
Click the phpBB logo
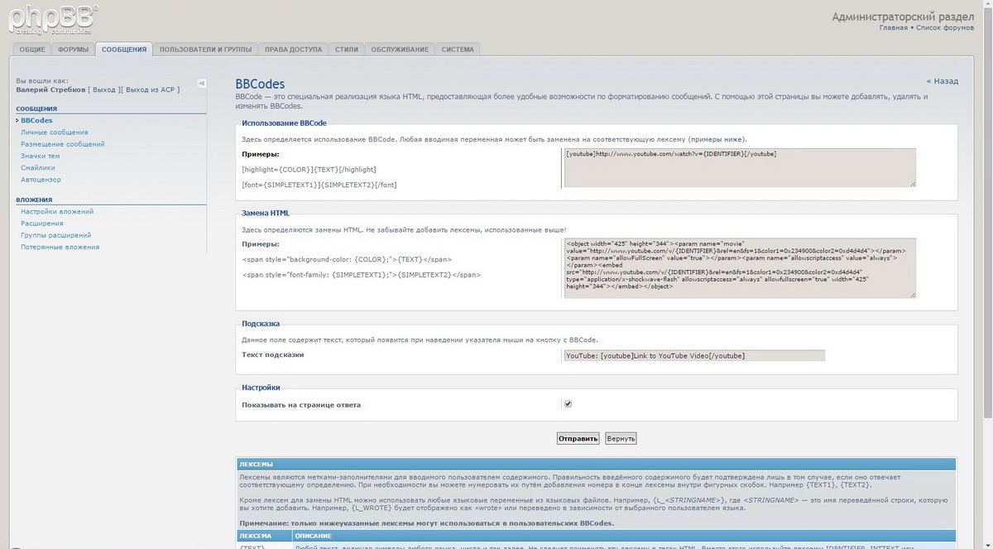point(55,18)
